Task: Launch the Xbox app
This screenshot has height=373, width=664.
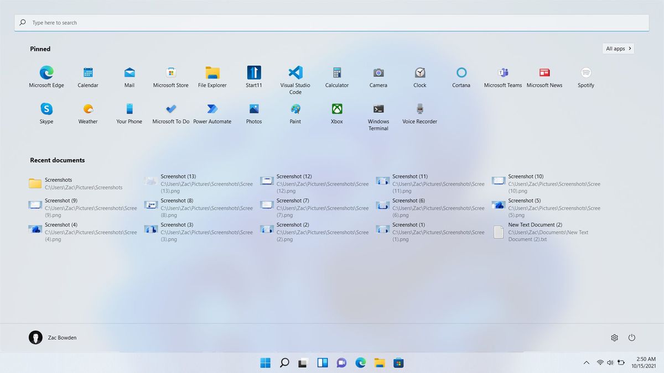Action: [336, 109]
